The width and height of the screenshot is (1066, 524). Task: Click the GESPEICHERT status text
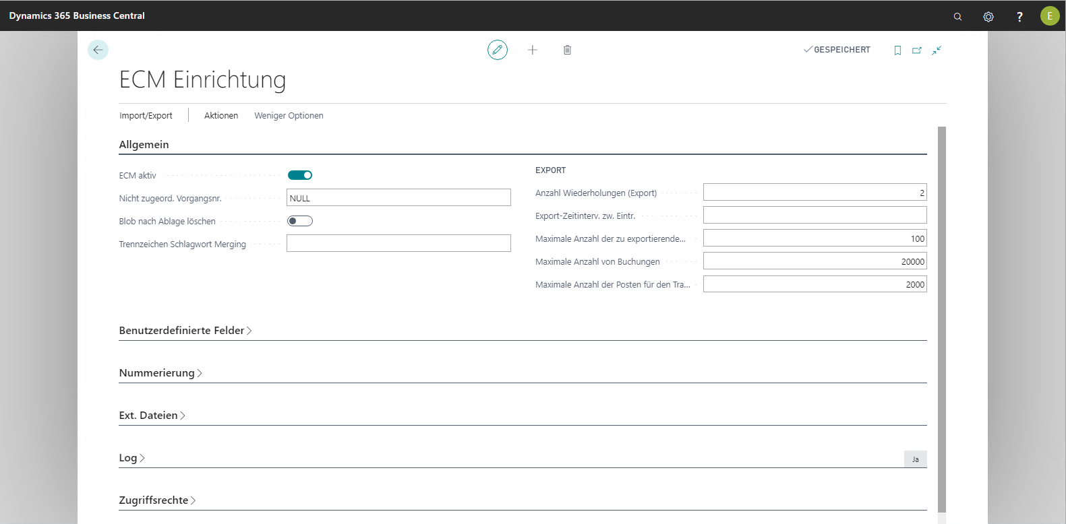pos(842,50)
